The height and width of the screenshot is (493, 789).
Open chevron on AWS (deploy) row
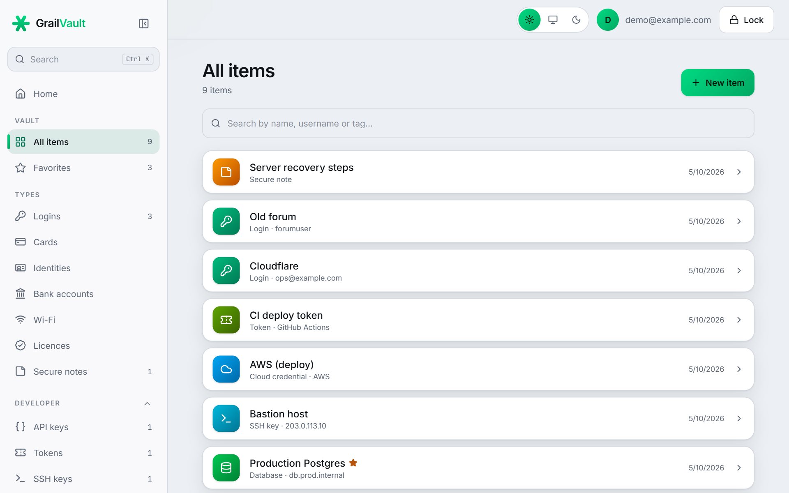tap(739, 369)
